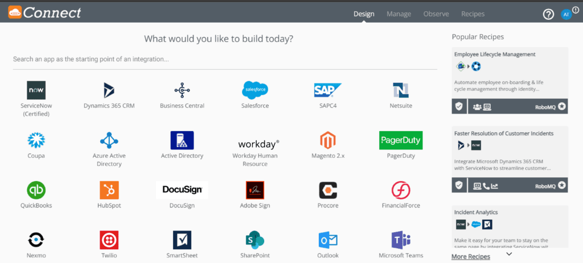Click the Popular Recipes heading
Screen dimensions: 583x263
tap(478, 37)
